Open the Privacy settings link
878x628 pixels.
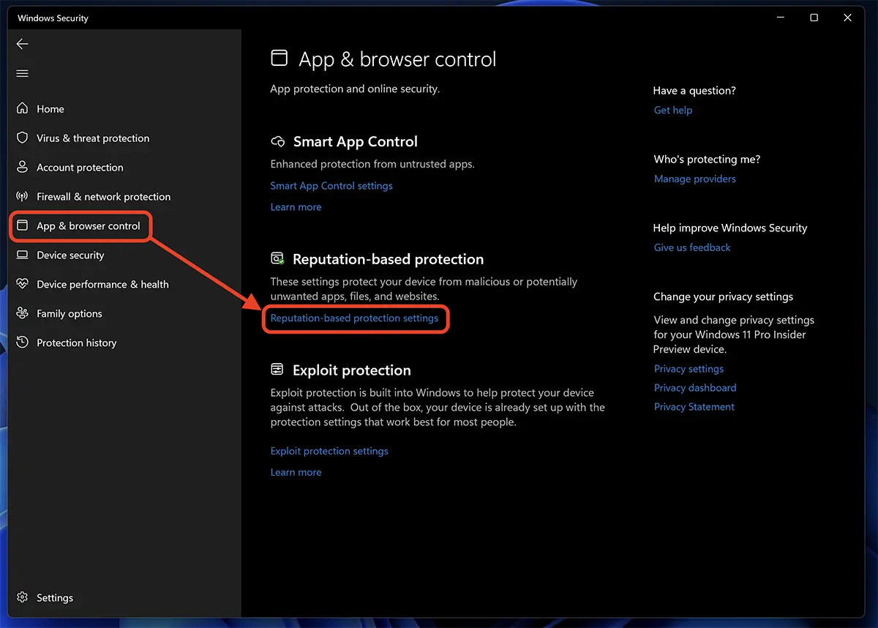pos(688,369)
